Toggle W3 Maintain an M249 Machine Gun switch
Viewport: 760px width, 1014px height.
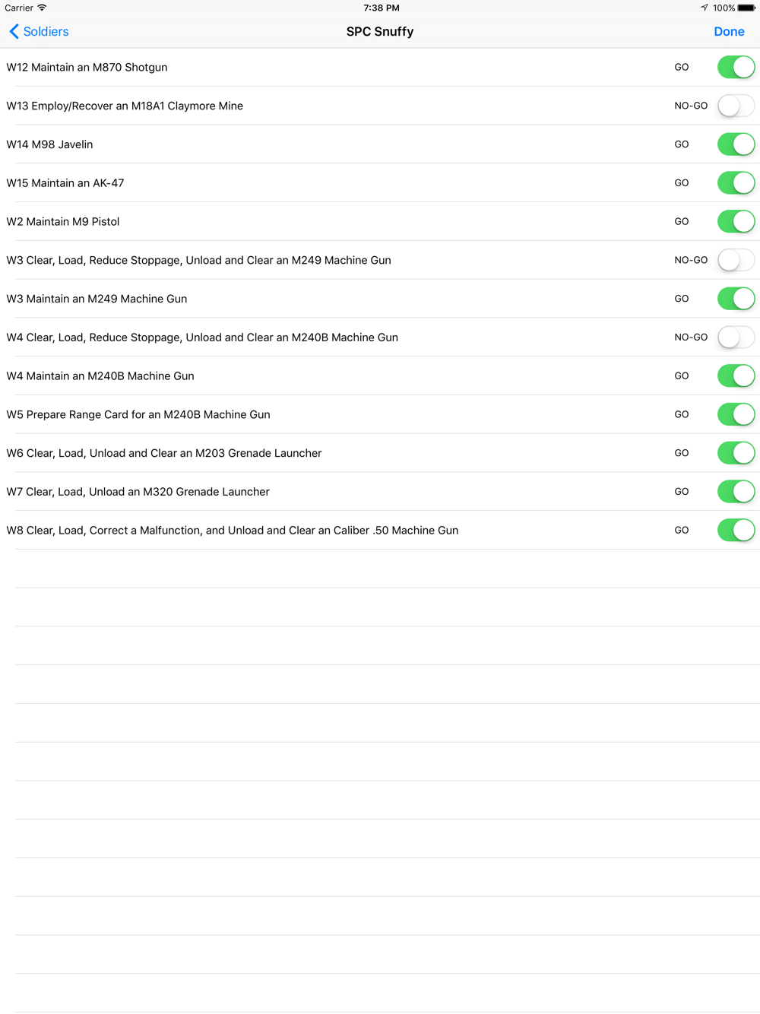tap(736, 299)
